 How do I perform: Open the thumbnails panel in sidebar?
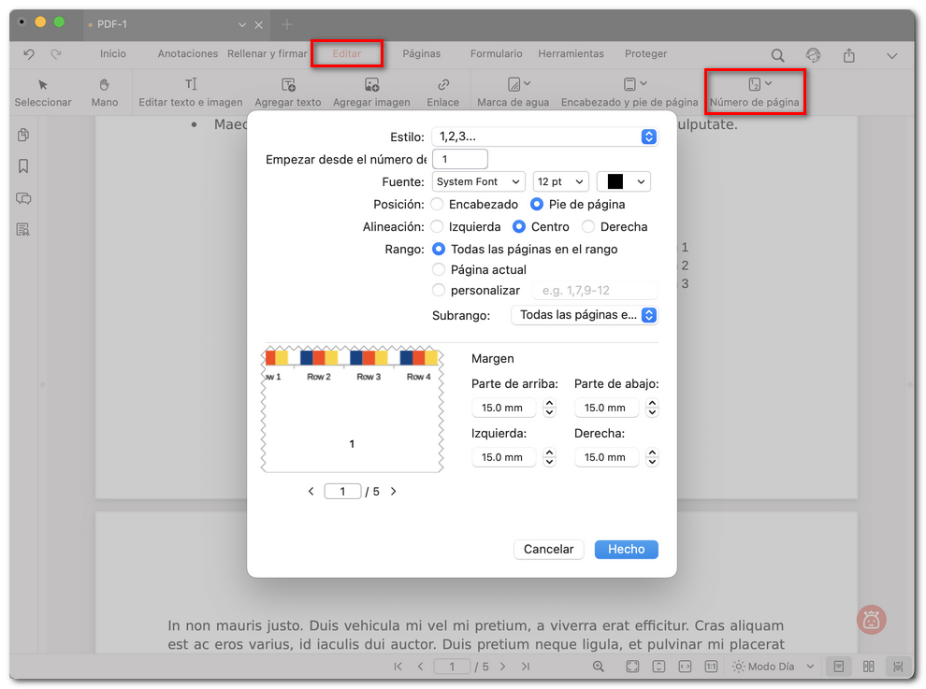pos(23,136)
